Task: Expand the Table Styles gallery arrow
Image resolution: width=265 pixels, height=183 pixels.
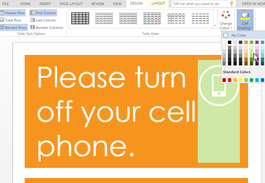Action: pos(215,26)
